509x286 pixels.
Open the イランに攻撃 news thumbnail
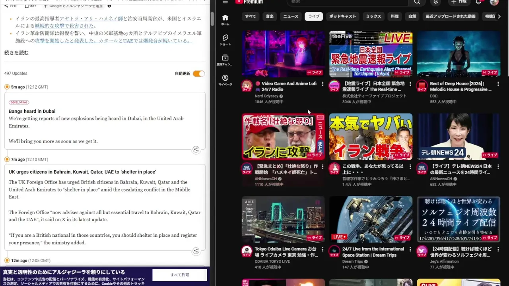tap(283, 137)
